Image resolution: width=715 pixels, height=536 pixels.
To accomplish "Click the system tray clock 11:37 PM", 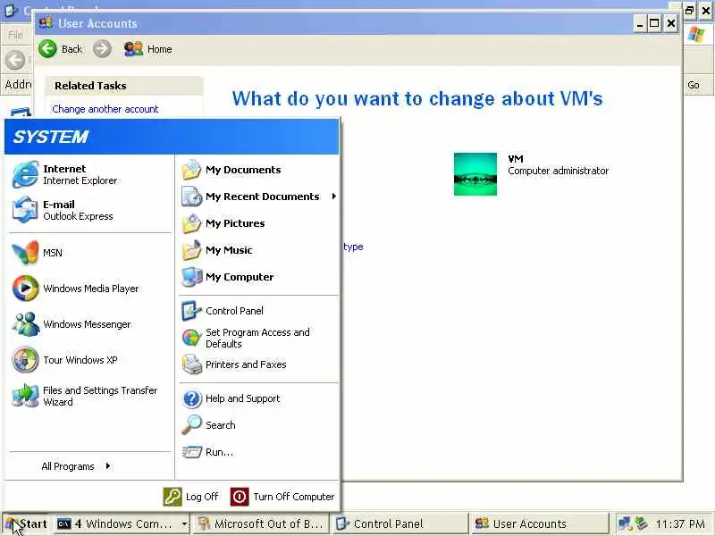I will click(x=680, y=524).
